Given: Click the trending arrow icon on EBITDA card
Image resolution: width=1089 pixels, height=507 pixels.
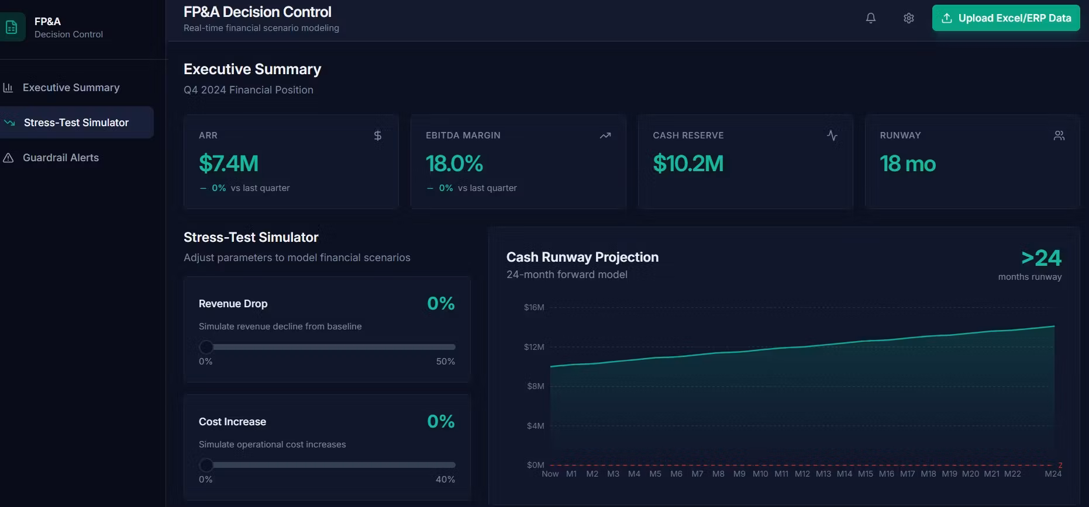Looking at the screenshot, I should (605, 136).
